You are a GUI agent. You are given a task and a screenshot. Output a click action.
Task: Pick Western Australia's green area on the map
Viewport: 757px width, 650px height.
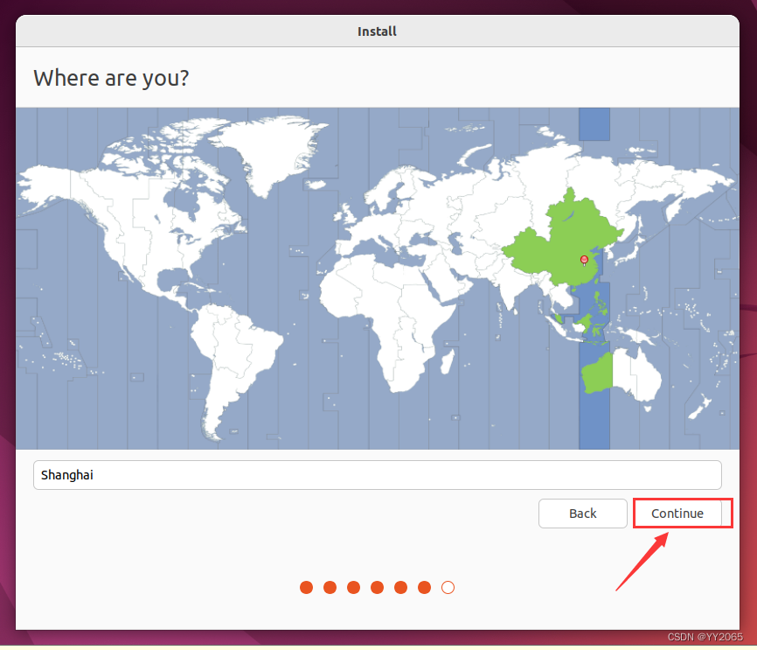(598, 373)
